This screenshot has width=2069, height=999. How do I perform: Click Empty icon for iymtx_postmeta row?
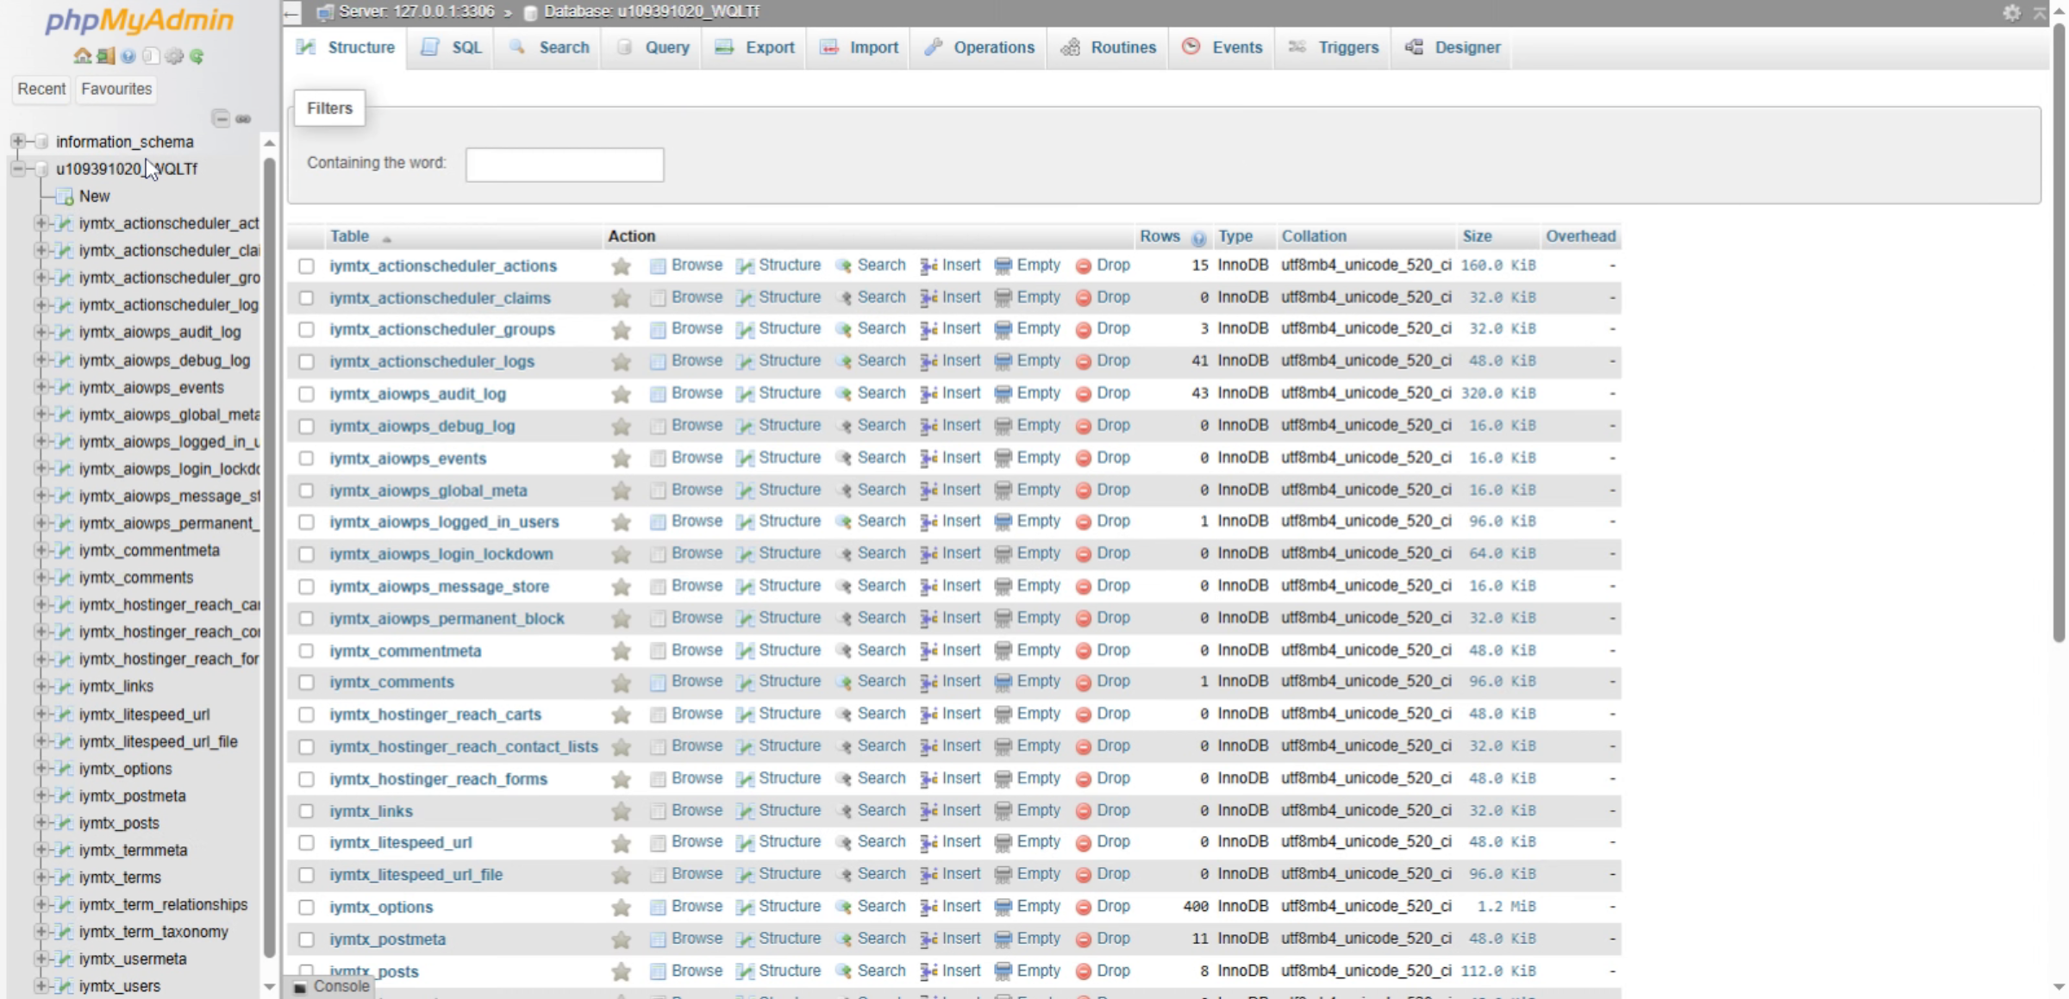(x=1003, y=939)
